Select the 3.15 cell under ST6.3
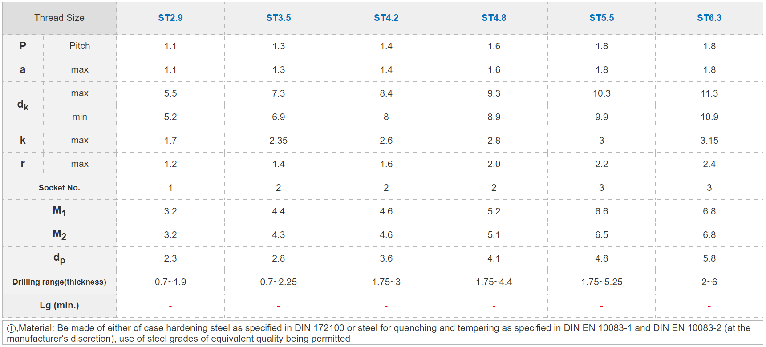Screen dimensions: 766x347 709,141
